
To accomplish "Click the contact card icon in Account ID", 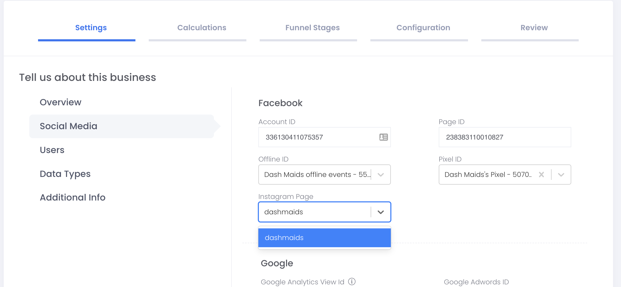I will click(383, 137).
